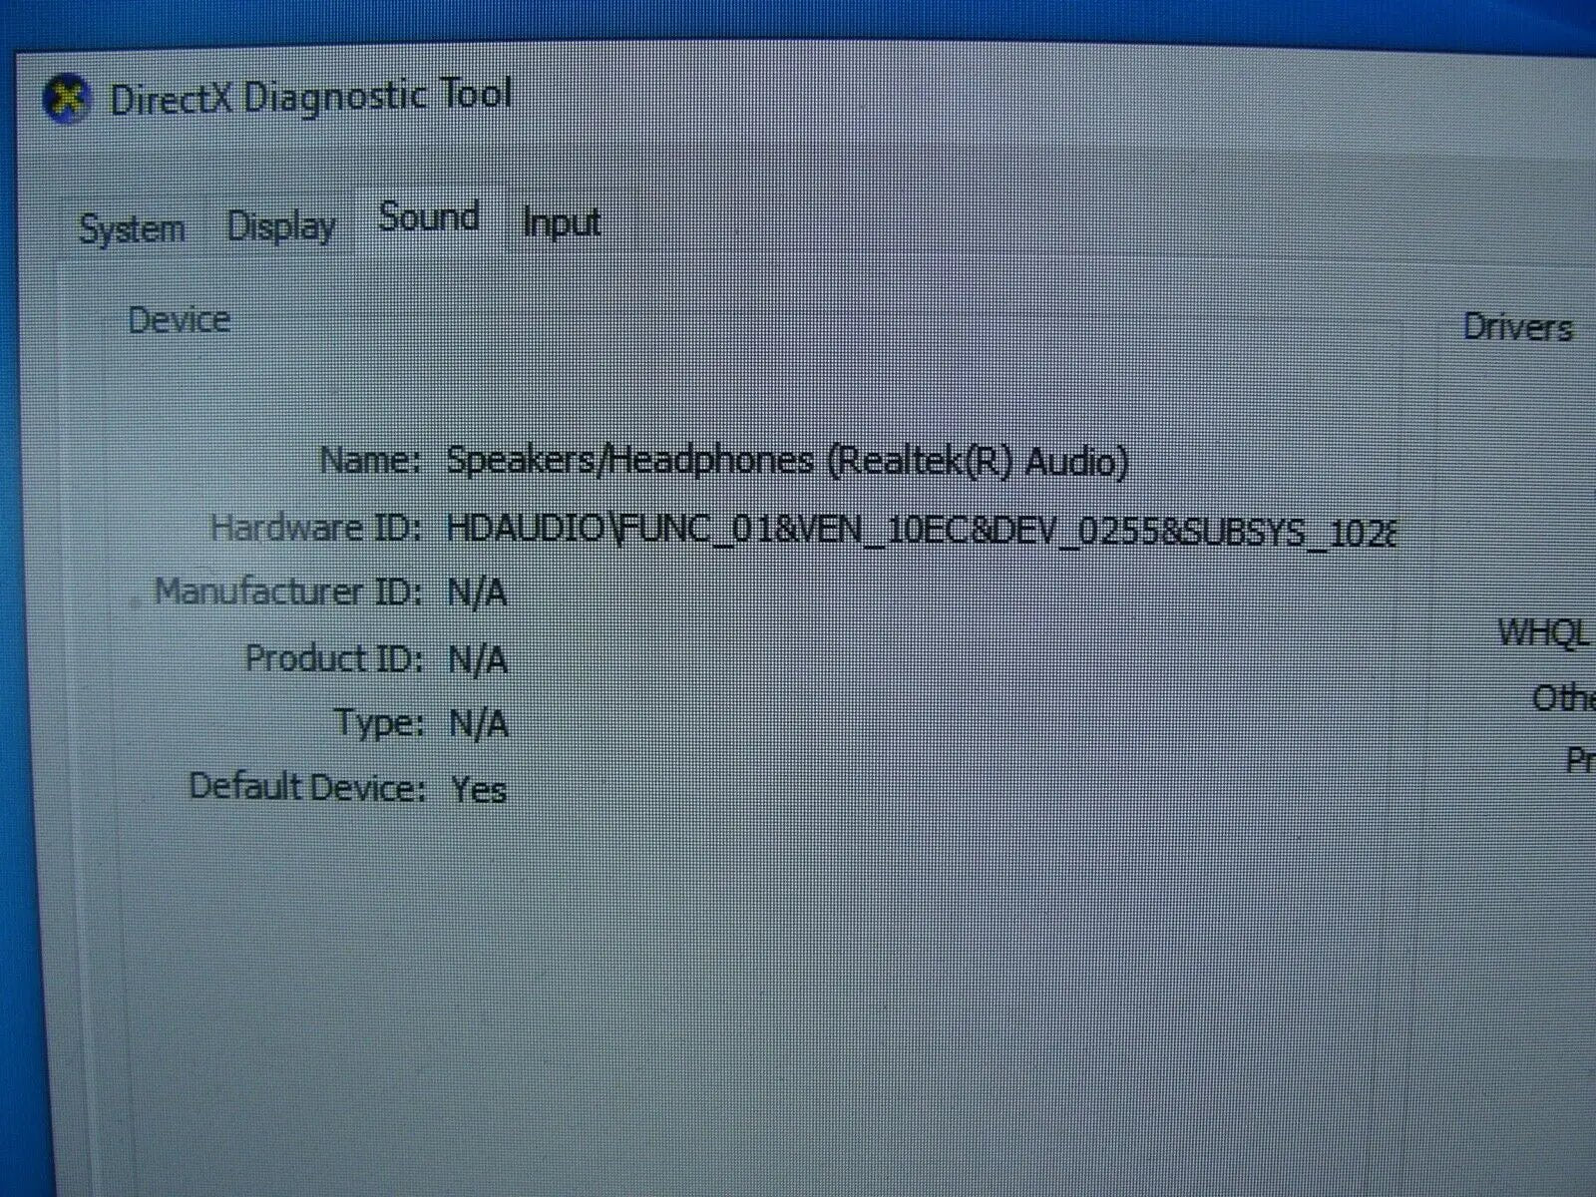The height and width of the screenshot is (1197, 1596).
Task: Click the Type: label
Action: (379, 722)
